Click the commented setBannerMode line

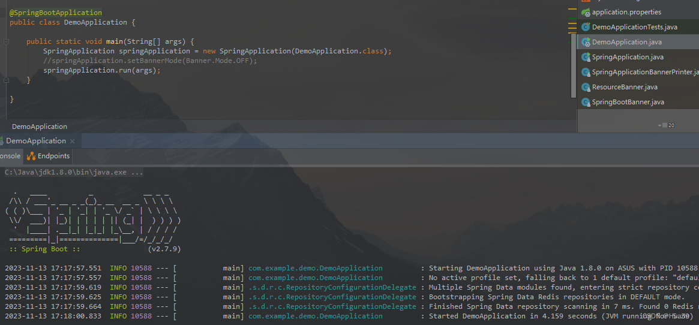[150, 61]
